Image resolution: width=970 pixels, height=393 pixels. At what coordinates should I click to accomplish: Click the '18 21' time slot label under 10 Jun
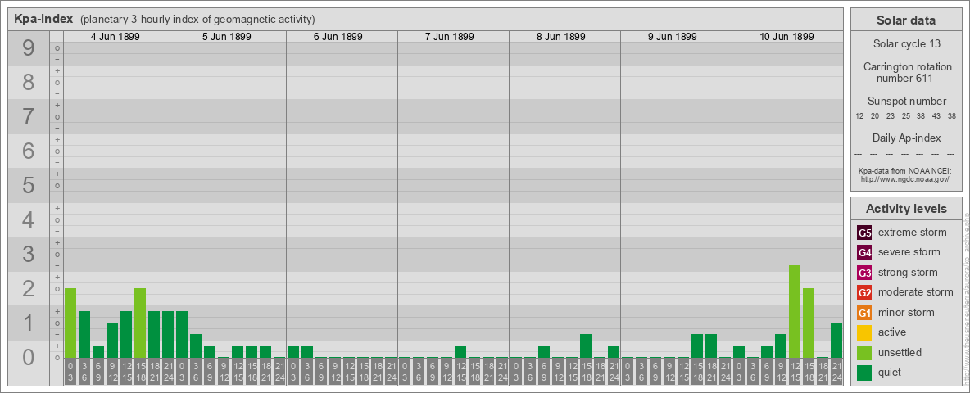[823, 373]
